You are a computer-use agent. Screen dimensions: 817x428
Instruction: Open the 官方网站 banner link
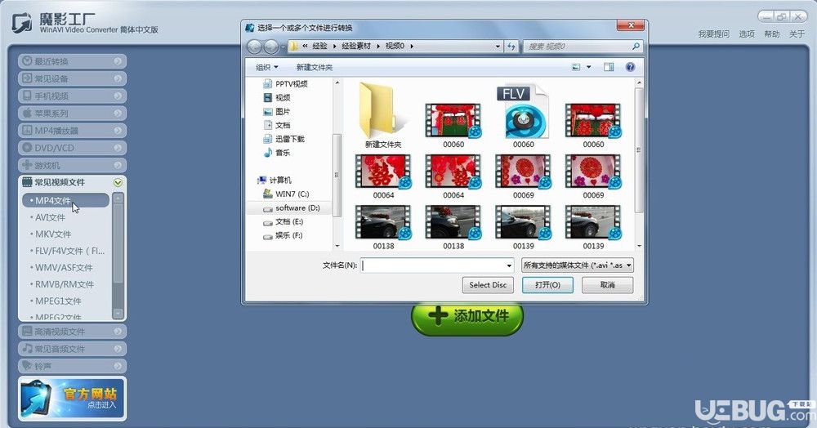pyautogui.click(x=72, y=399)
